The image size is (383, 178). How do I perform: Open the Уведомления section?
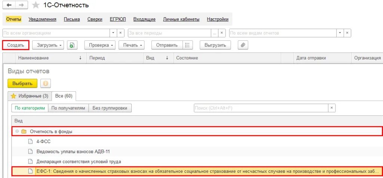[43, 19]
